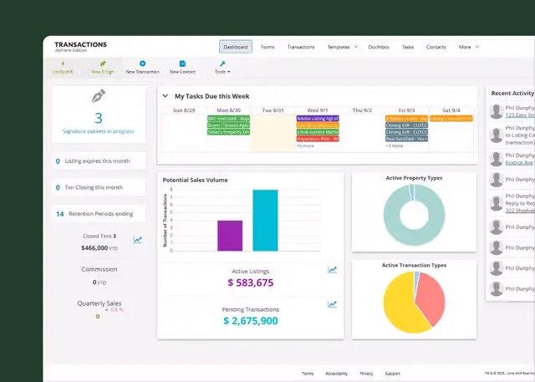Switch to the Dashboard tab
Viewport: 535px width, 382px height.
click(x=236, y=47)
